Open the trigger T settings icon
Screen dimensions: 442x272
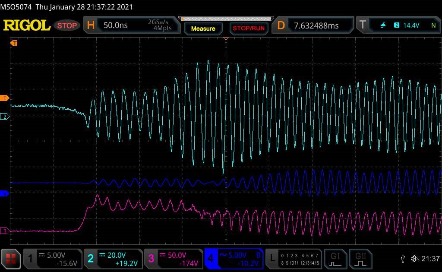(x=363, y=25)
